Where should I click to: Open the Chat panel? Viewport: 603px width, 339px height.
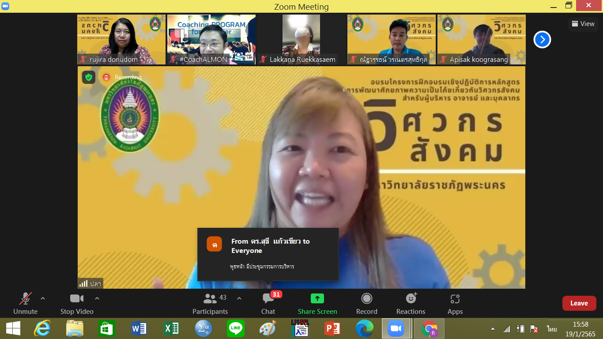pos(268,303)
